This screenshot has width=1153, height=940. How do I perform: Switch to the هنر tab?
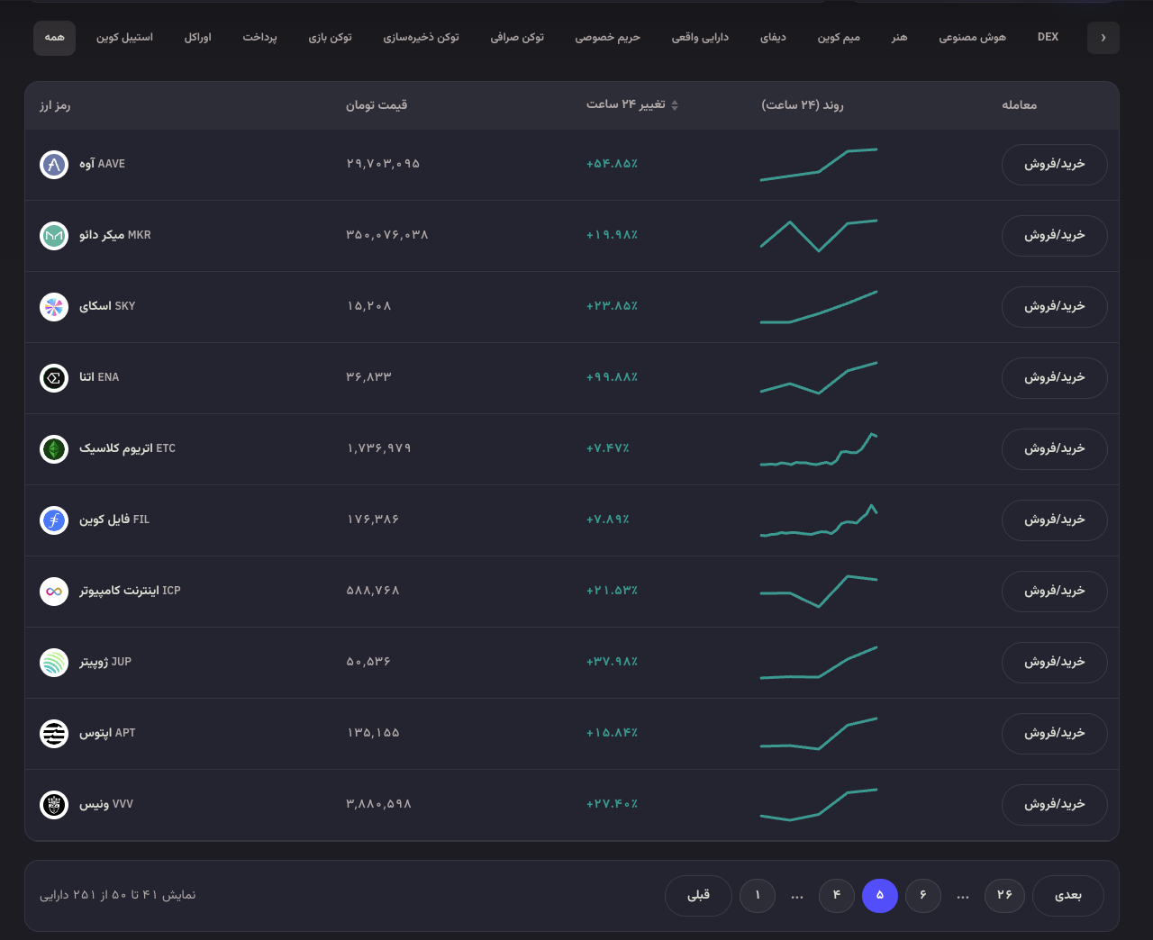900,38
